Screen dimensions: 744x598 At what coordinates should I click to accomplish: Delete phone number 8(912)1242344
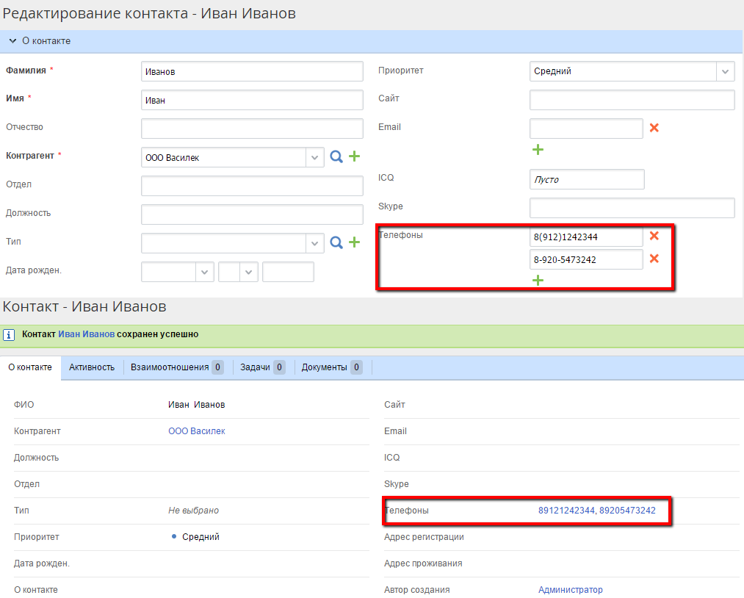coord(654,236)
